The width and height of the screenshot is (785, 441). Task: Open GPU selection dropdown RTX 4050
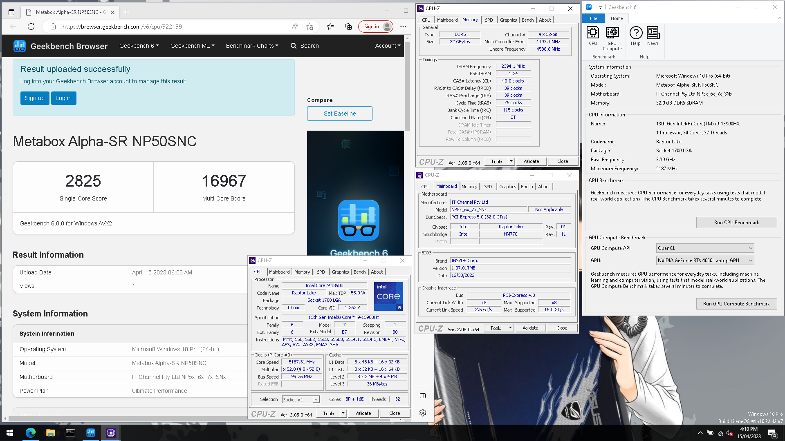click(x=705, y=261)
